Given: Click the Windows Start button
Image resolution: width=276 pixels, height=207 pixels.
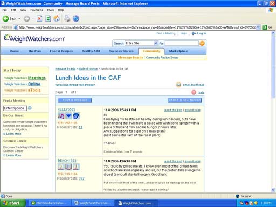Looking at the screenshot, I should click(x=13, y=203).
